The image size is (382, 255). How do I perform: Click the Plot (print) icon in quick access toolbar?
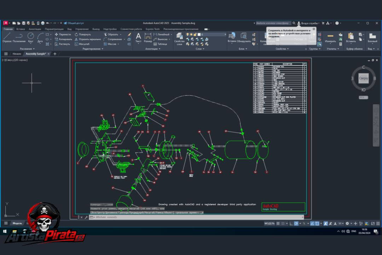click(43, 23)
